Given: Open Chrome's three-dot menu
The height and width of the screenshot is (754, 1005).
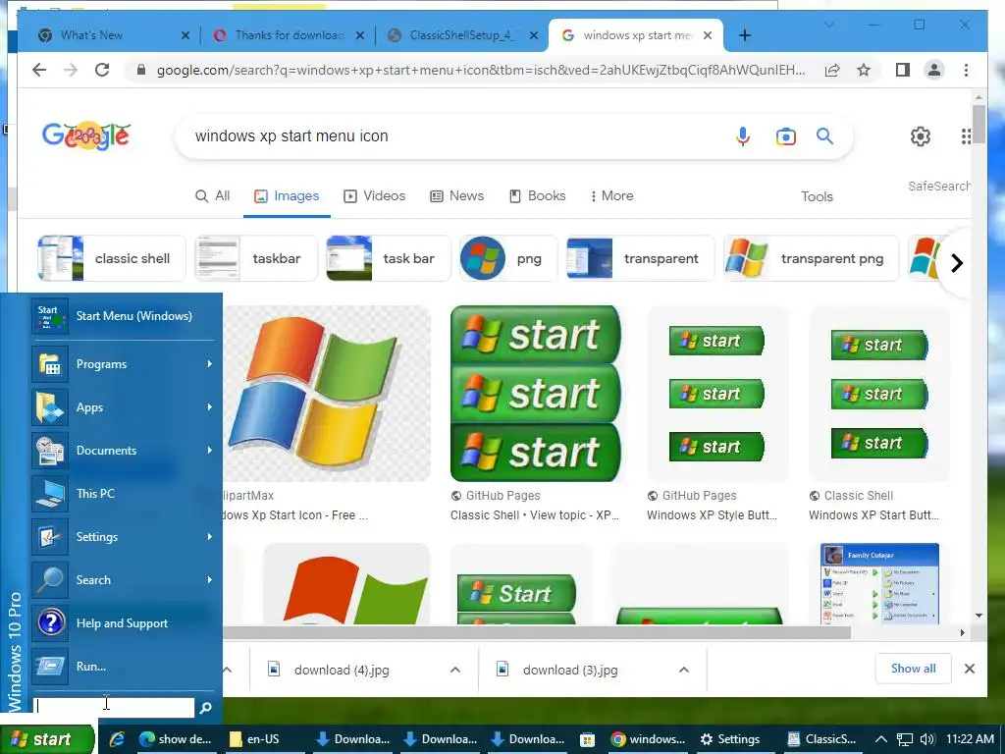Looking at the screenshot, I should tap(966, 70).
